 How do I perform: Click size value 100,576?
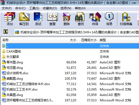70,79
